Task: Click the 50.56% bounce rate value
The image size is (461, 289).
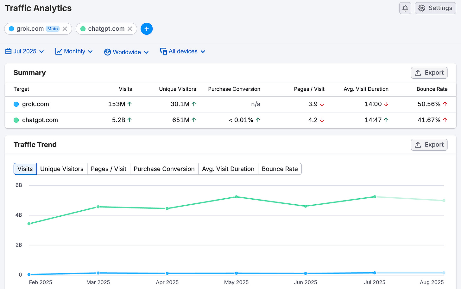Action: tap(429, 104)
